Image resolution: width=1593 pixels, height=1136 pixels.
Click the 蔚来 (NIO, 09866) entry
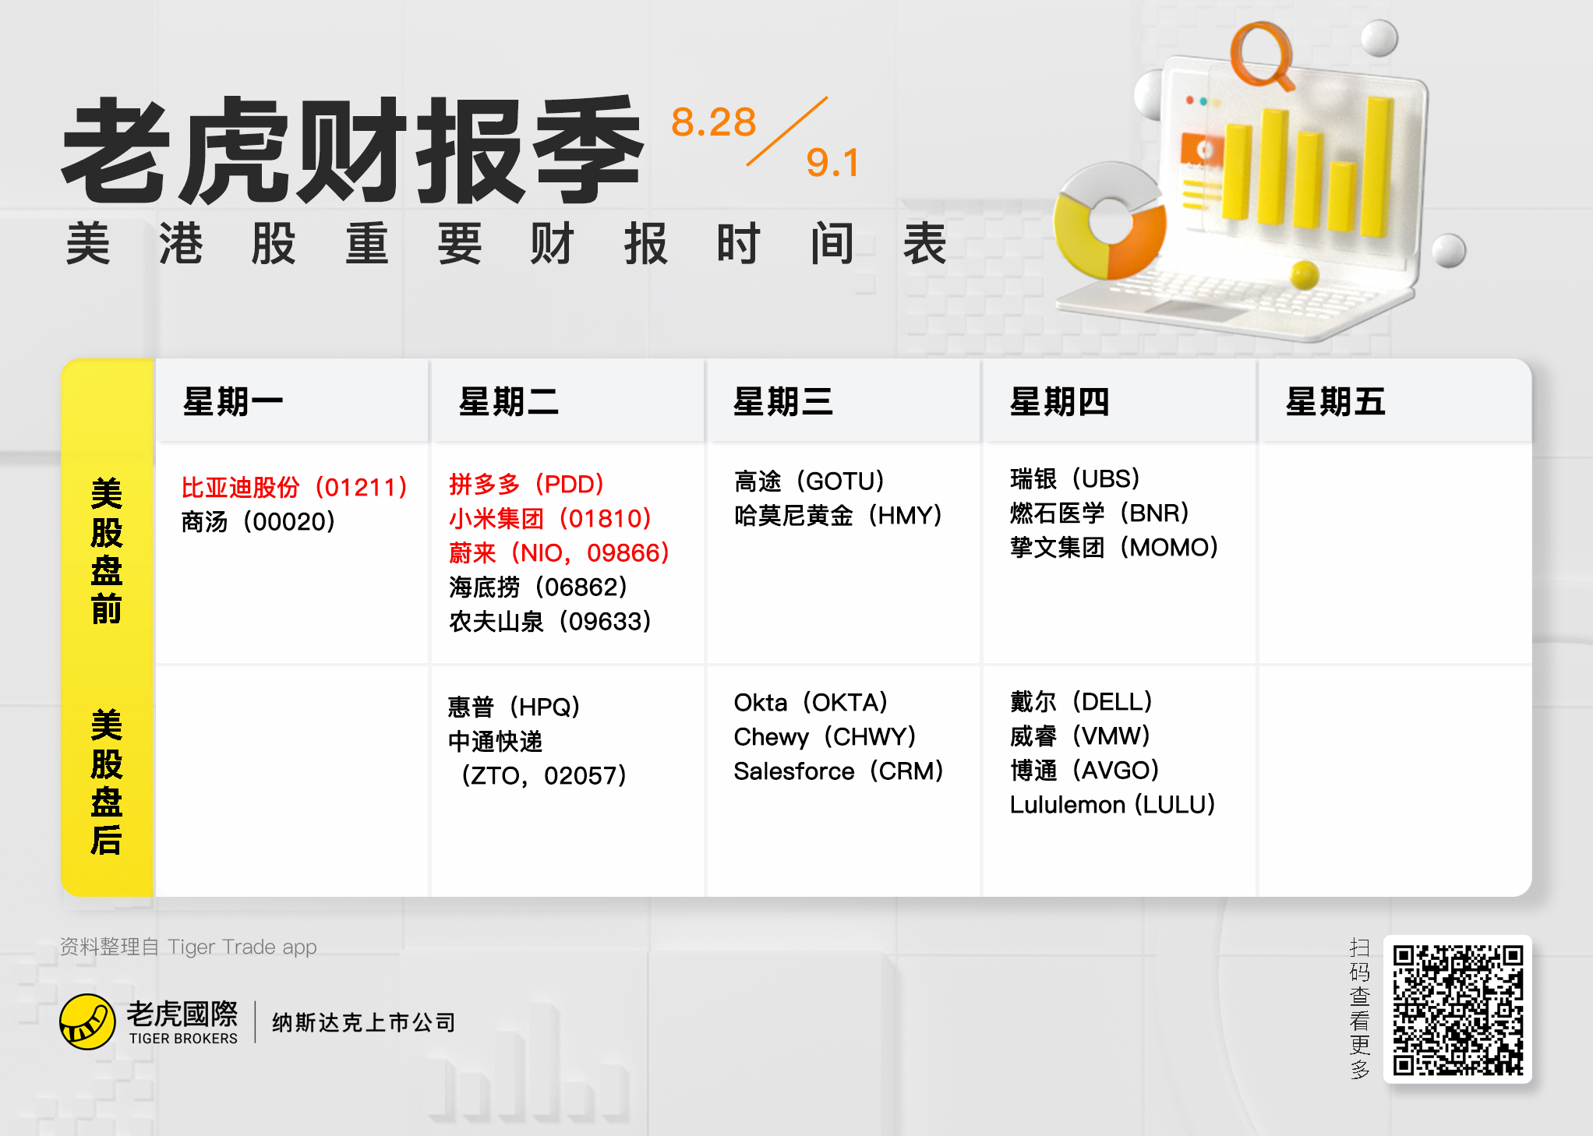(559, 552)
